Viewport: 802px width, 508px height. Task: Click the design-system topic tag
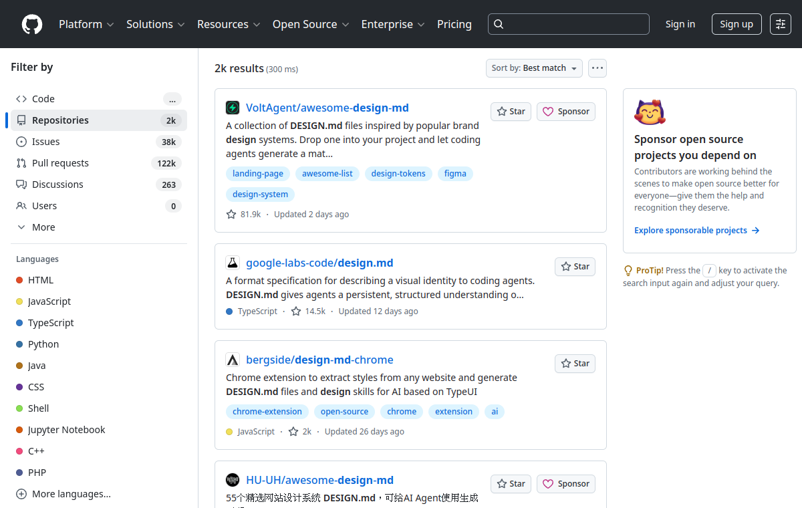coord(260,195)
